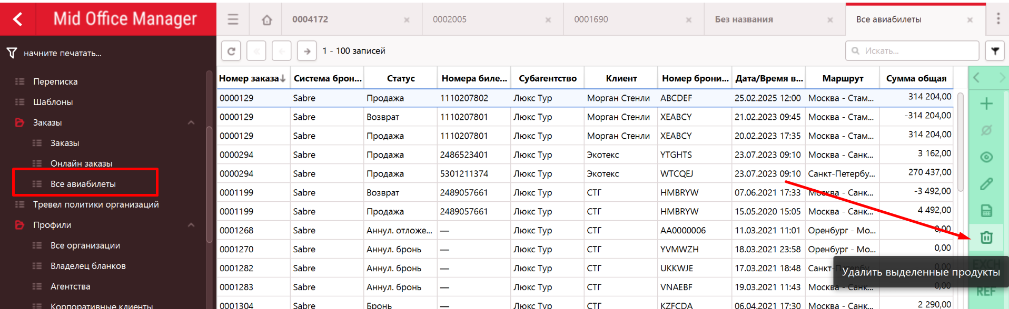
Task: Open the home tab icon
Action: [x=267, y=20]
